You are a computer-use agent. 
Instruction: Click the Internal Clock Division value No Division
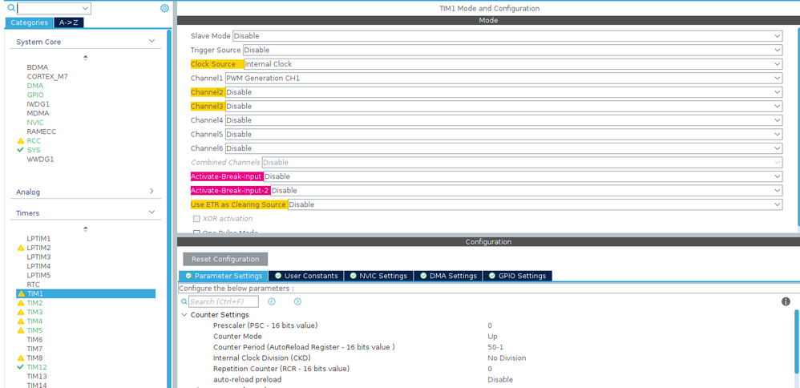click(507, 358)
